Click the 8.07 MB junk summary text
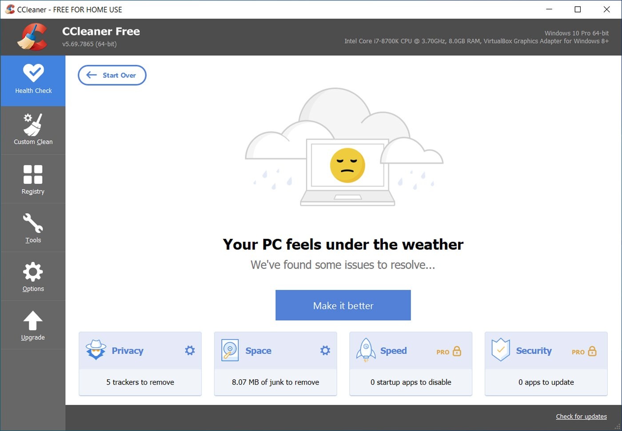This screenshot has height=431, width=622. pos(275,382)
